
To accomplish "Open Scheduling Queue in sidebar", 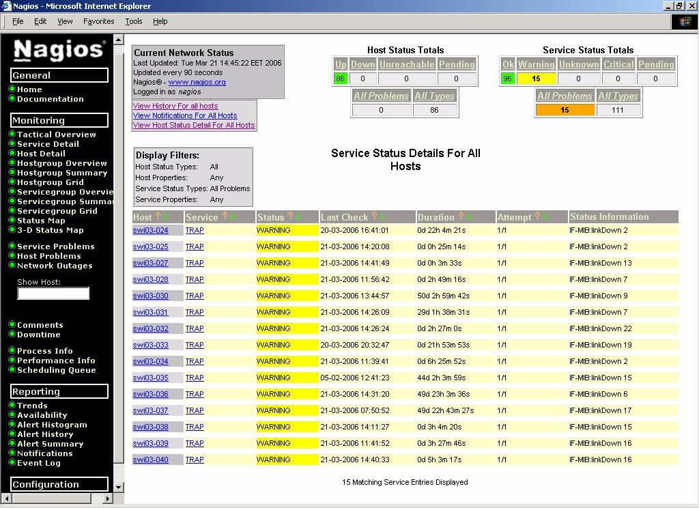I will click(56, 370).
